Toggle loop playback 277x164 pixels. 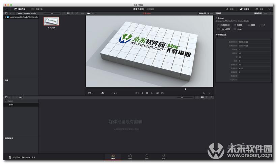(x=162, y=93)
